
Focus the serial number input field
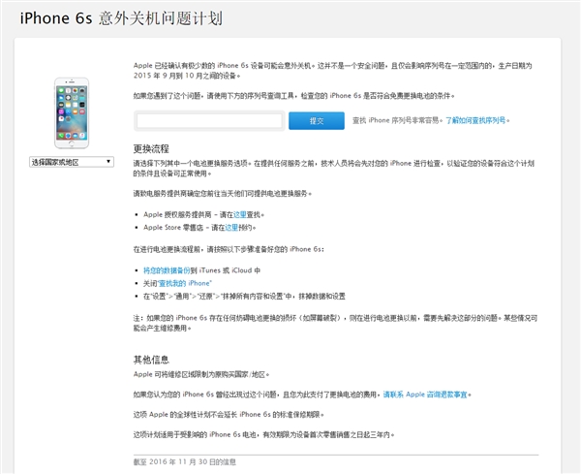(209, 121)
